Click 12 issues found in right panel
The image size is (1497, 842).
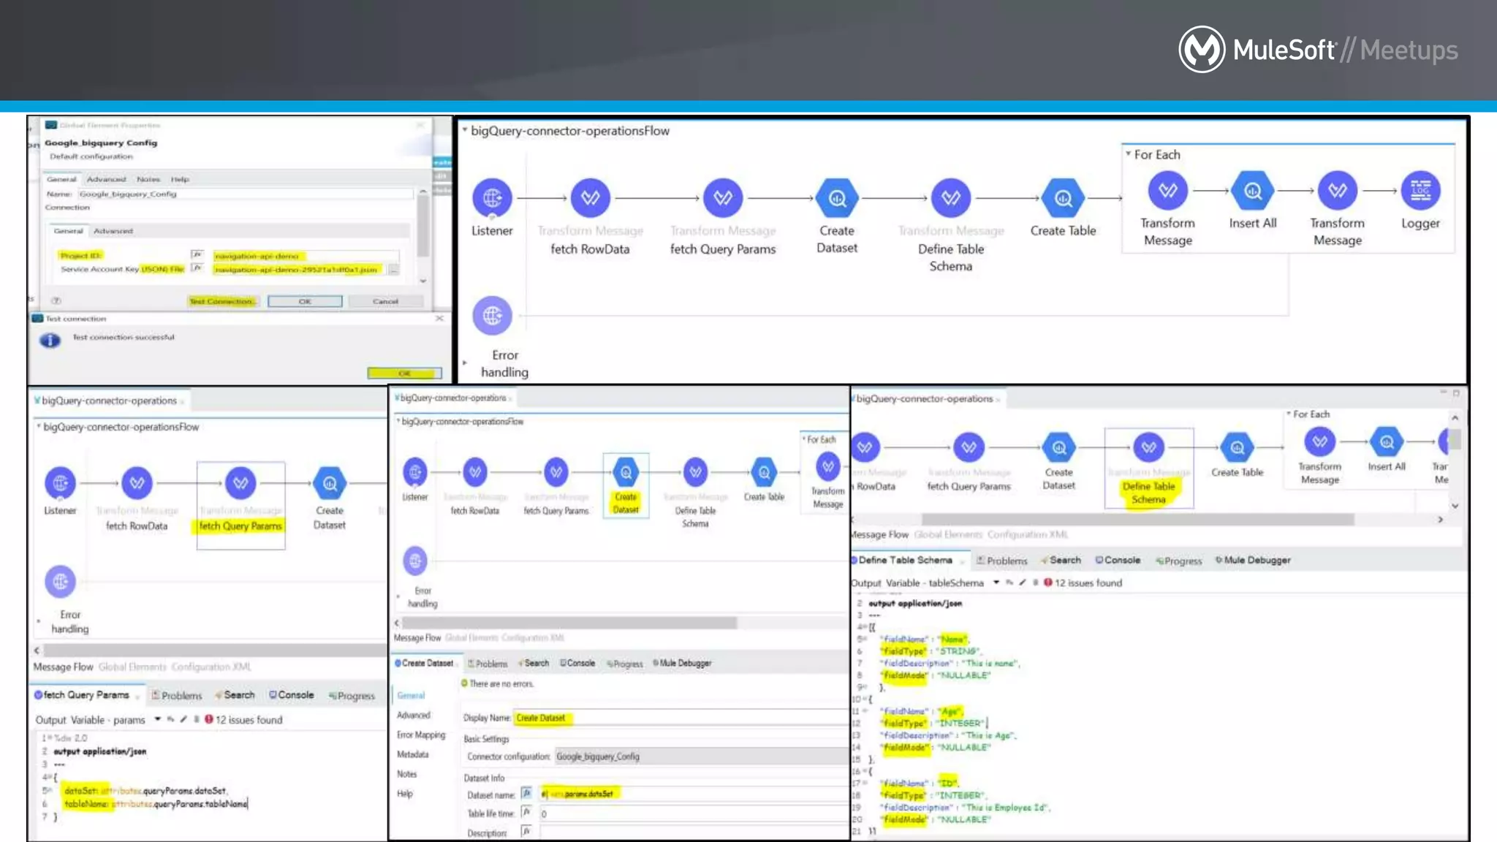pyautogui.click(x=1088, y=583)
